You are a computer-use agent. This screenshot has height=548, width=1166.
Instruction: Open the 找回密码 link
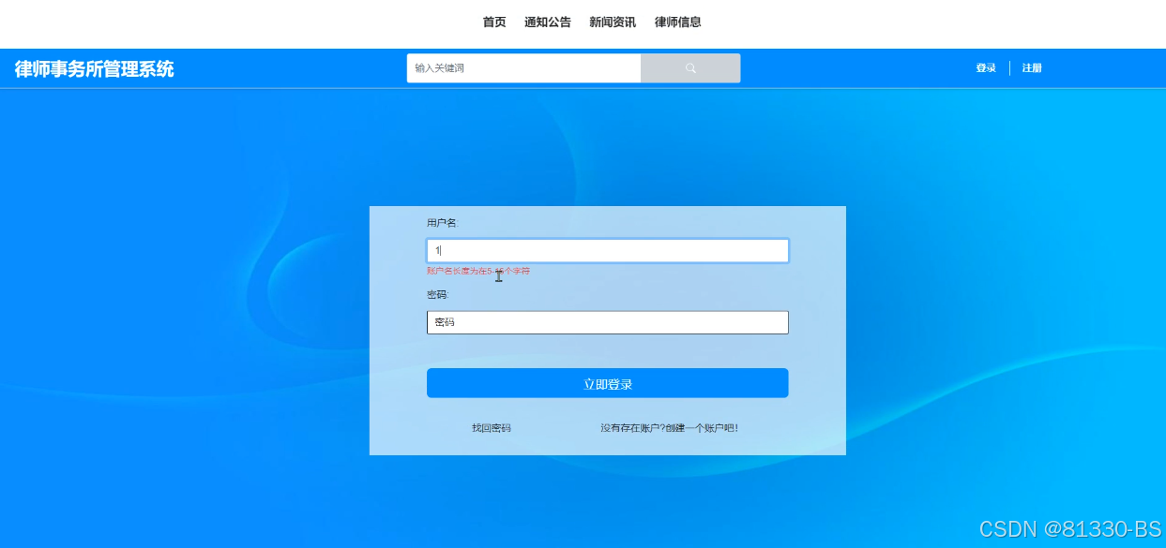tap(492, 428)
